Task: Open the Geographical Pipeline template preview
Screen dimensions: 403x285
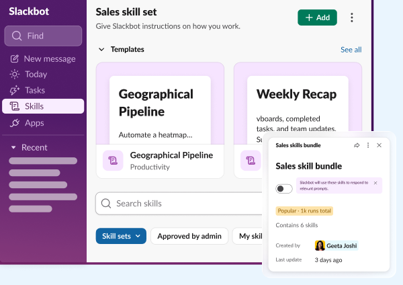Action: click(160, 104)
